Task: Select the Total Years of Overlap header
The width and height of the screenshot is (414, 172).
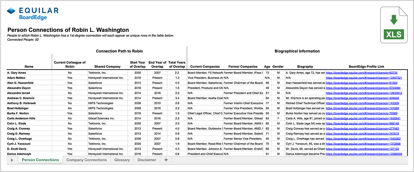Action: pos(177,64)
